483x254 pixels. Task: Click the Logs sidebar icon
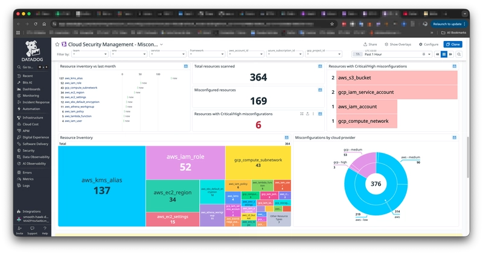pyautogui.click(x=19, y=185)
